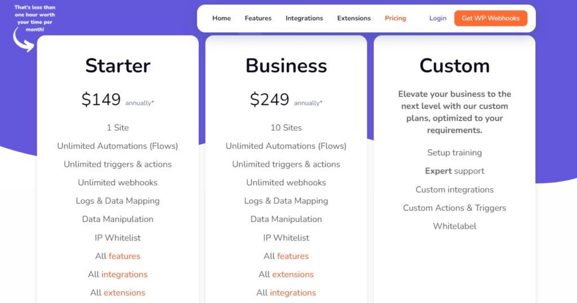Viewport: 577px width, 303px height.
Task: Follow the extensions link in Starter plan
Action: tap(125, 292)
